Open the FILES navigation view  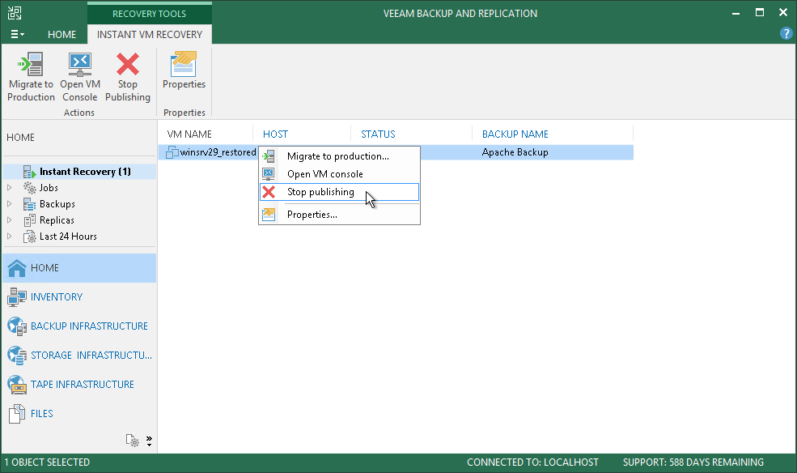80,414
